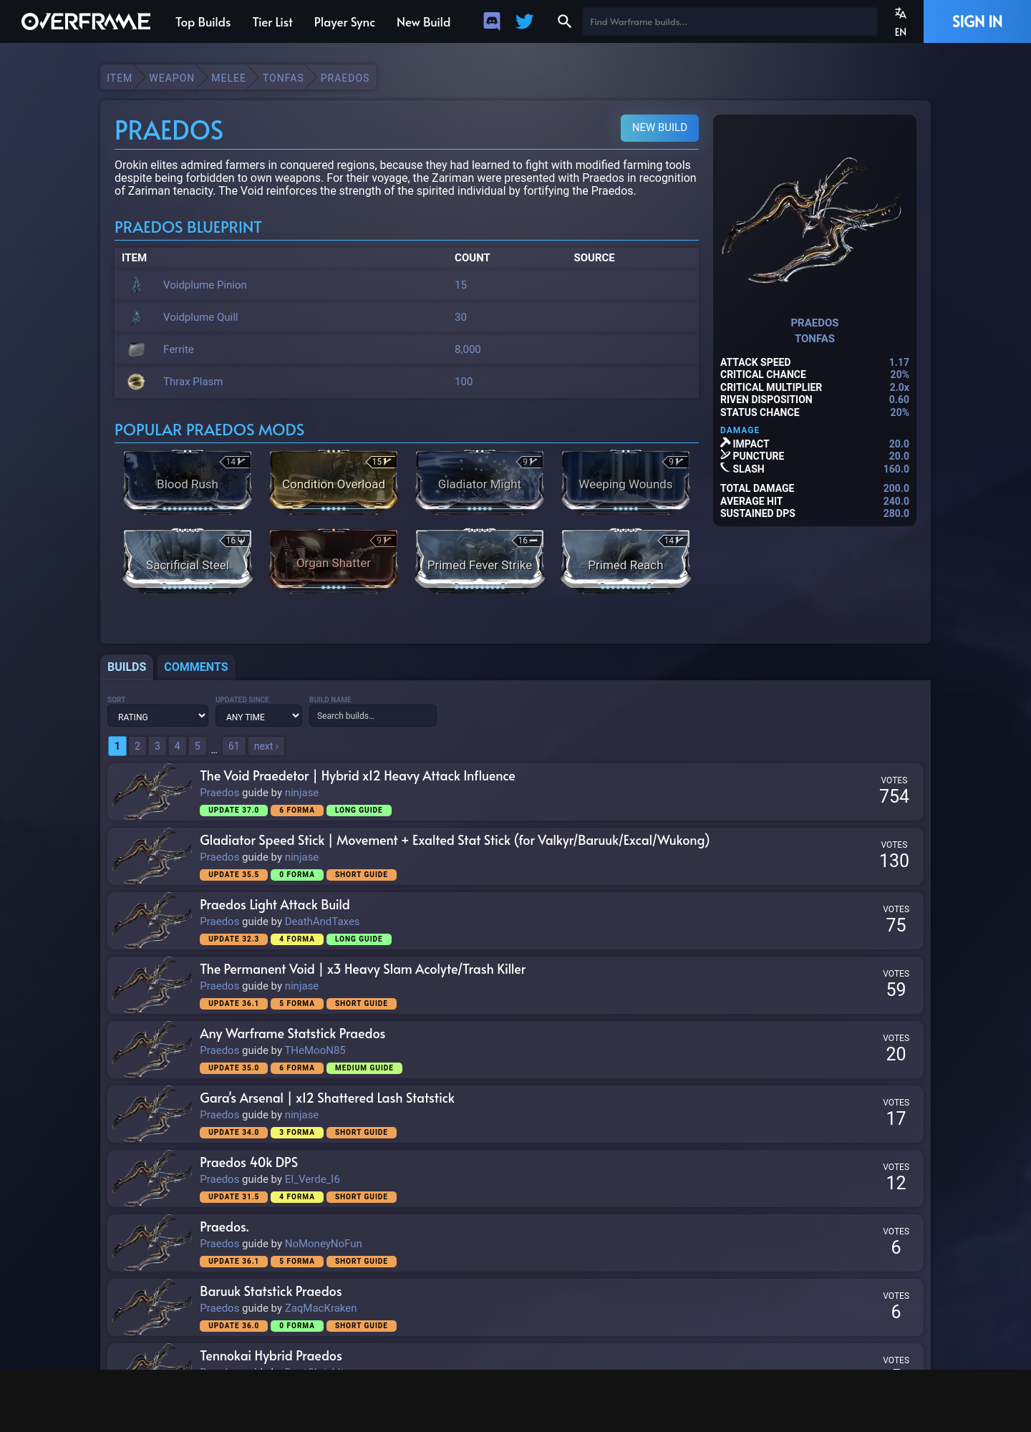The image size is (1031, 1432).
Task: Open The Permanent Void build title
Action: click(x=363, y=969)
